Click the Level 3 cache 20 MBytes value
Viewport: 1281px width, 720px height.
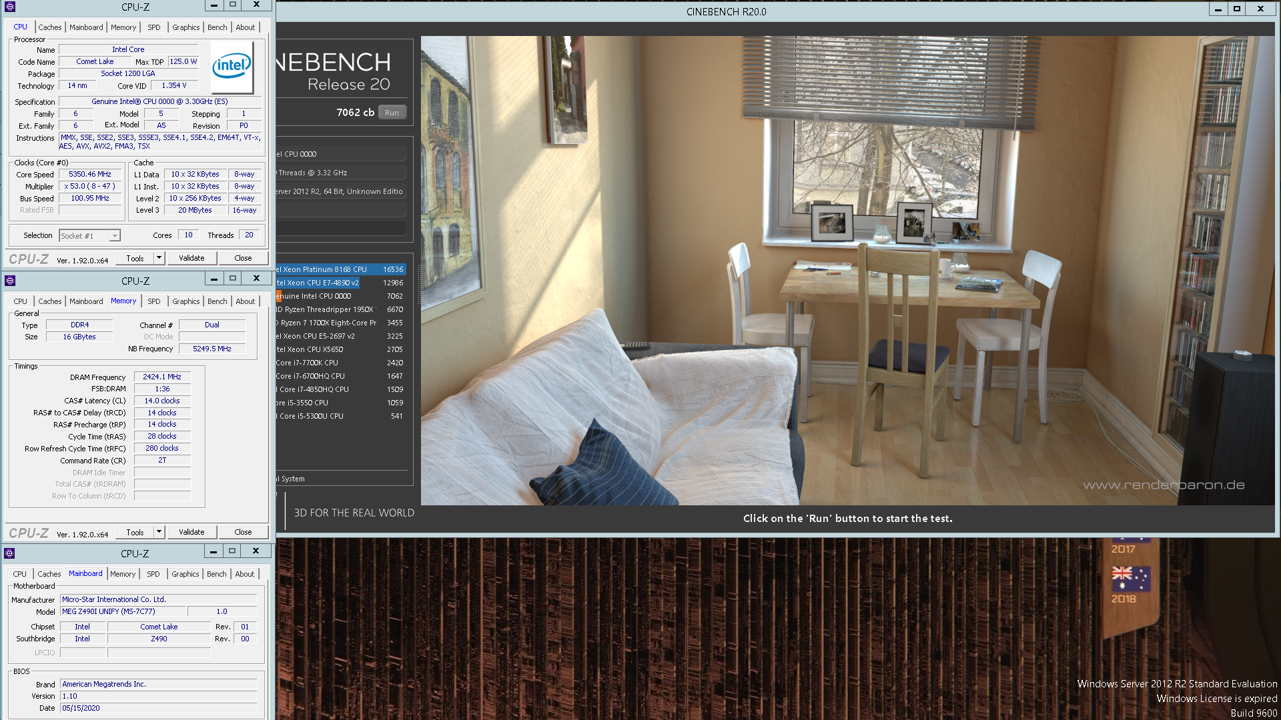pyautogui.click(x=195, y=210)
